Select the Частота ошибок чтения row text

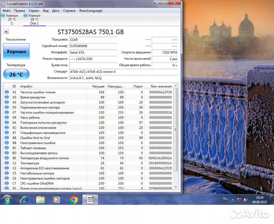(x=38, y=92)
